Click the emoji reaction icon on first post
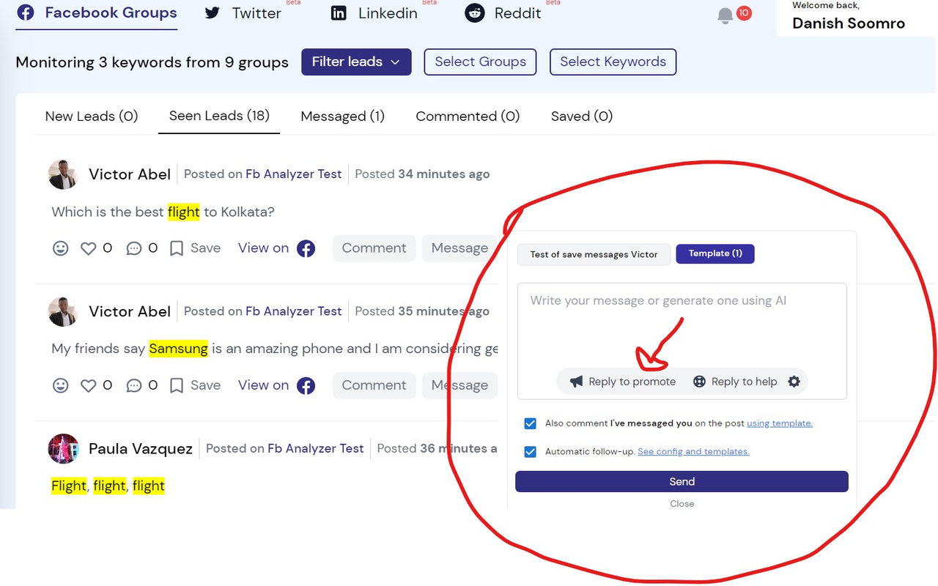The width and height of the screenshot is (938, 586). click(61, 249)
